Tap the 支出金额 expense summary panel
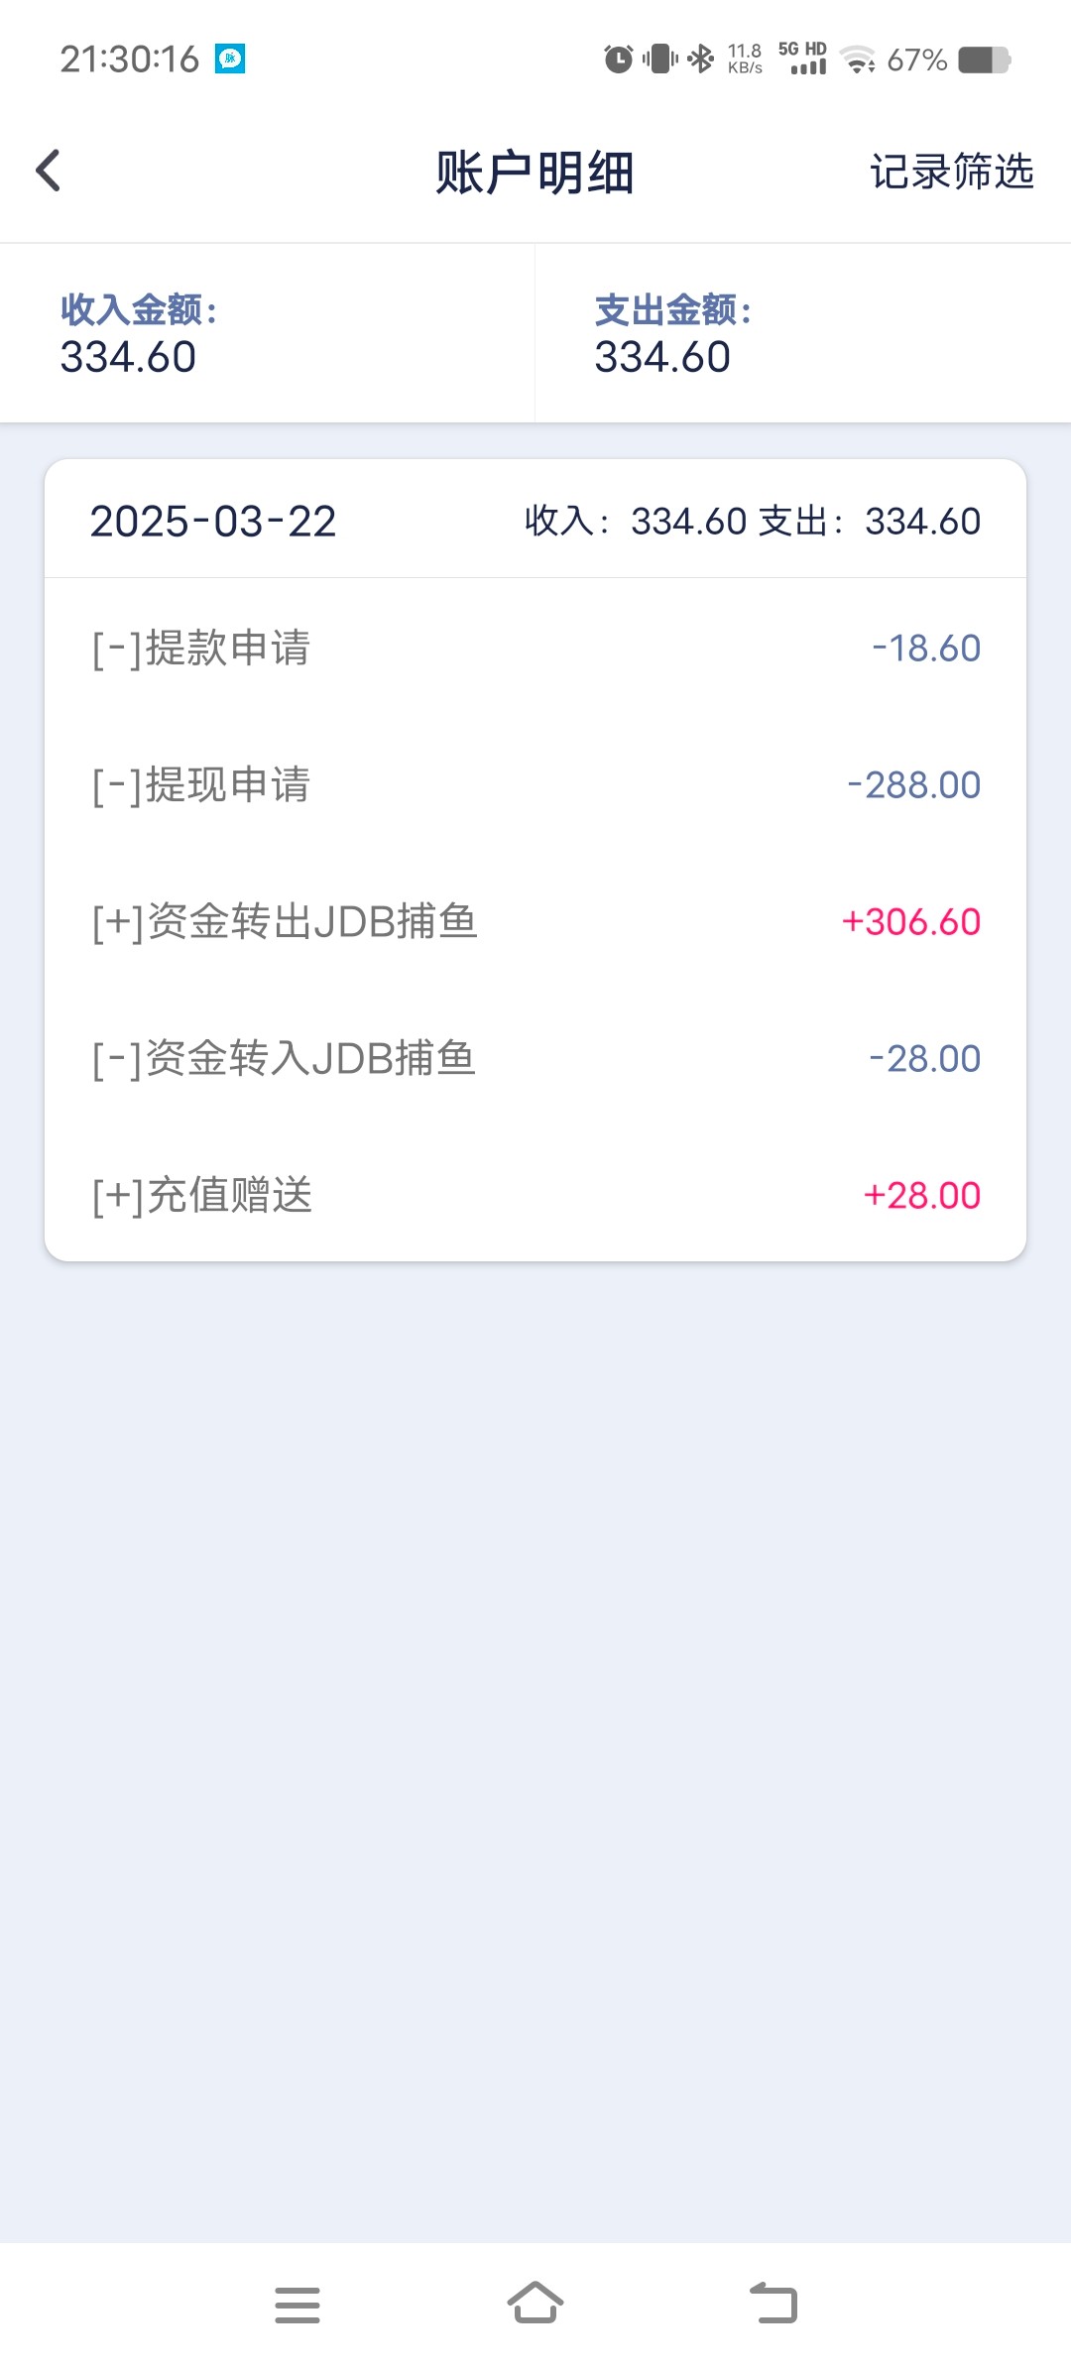This screenshot has width=1071, height=2368. pyautogui.click(x=801, y=334)
